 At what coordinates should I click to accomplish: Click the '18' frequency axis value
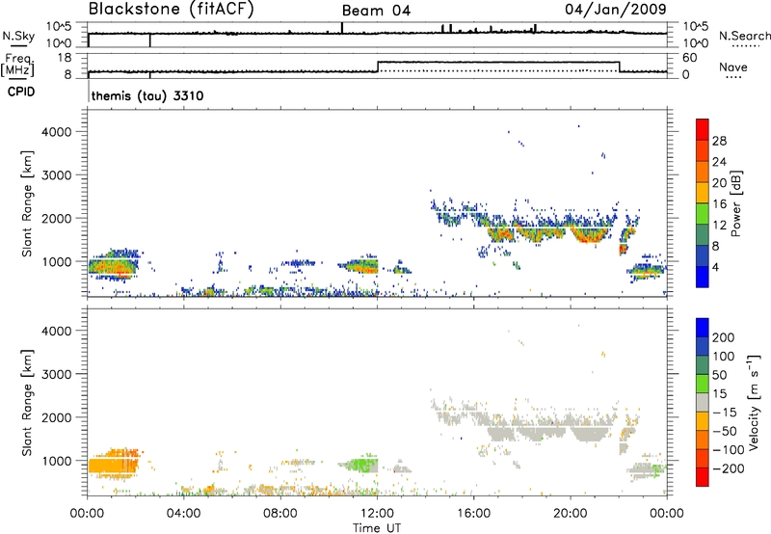coord(64,58)
